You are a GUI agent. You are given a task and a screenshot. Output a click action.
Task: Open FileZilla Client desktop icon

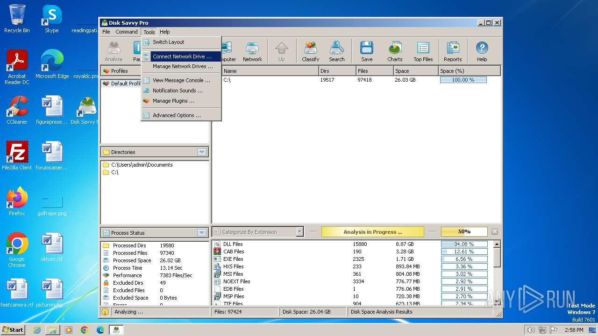point(17,156)
